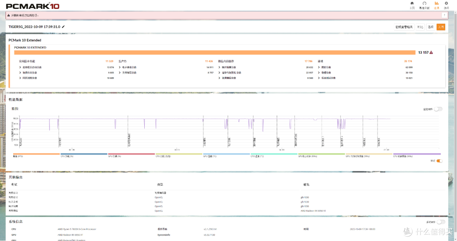The image size is (457, 241).
Task: Expand the app start-up score row (13 874)
Action: click(x=66, y=67)
